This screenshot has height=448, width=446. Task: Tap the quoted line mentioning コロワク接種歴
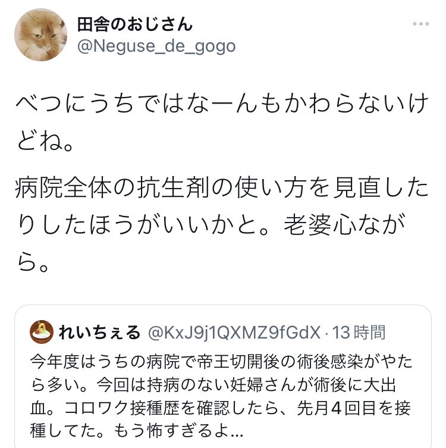point(221,408)
